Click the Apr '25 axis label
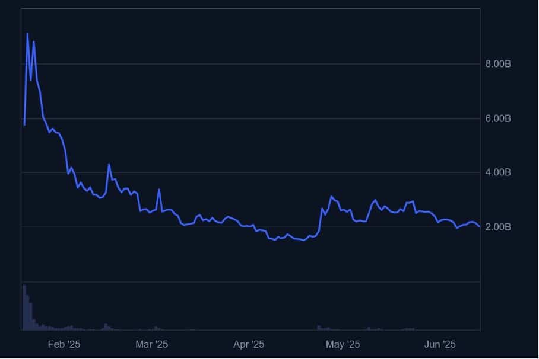The height and width of the screenshot is (359, 539). tap(249, 344)
